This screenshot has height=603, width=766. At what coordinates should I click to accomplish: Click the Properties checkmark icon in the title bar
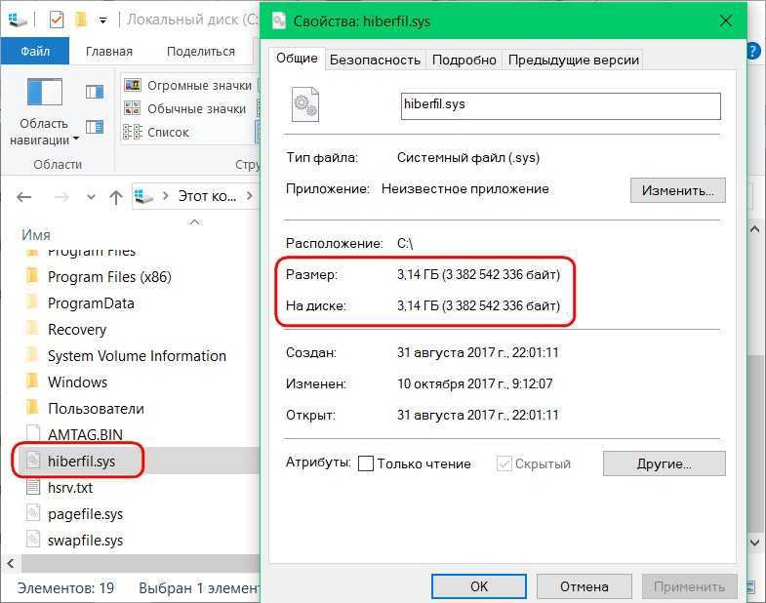56,20
